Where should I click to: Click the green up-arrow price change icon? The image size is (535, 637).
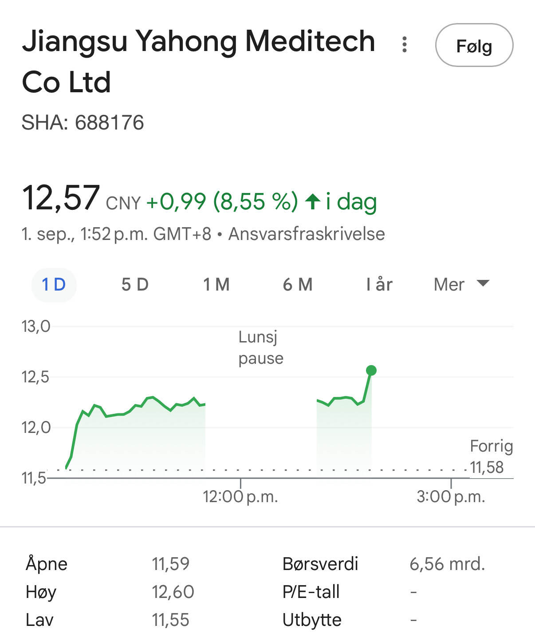pos(313,201)
